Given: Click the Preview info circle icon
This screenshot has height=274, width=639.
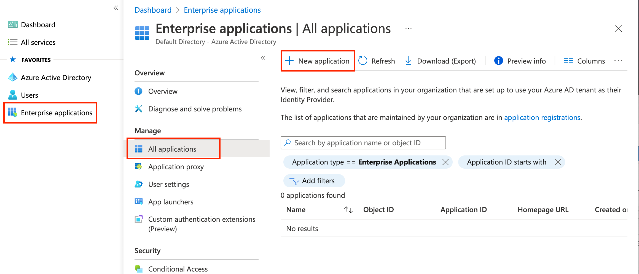Looking at the screenshot, I should tap(498, 61).
